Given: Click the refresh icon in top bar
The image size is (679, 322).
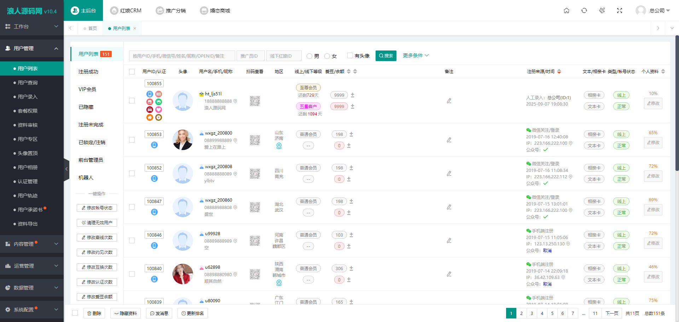Looking at the screenshot, I should point(584,11).
